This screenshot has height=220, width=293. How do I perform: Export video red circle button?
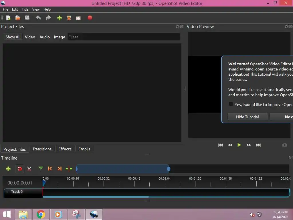pos(90,18)
